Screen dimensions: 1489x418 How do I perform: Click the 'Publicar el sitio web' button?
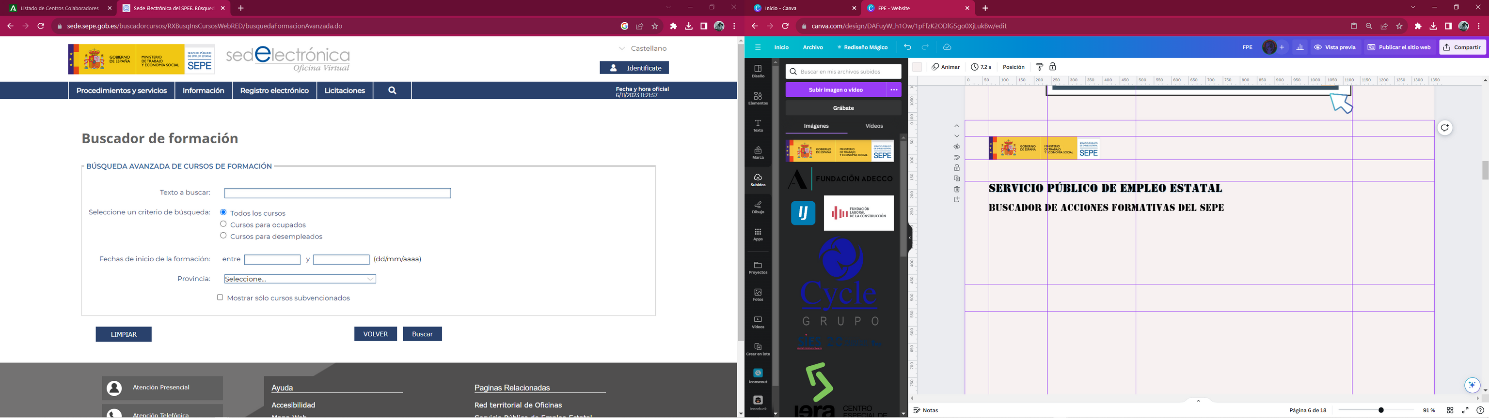click(1399, 47)
